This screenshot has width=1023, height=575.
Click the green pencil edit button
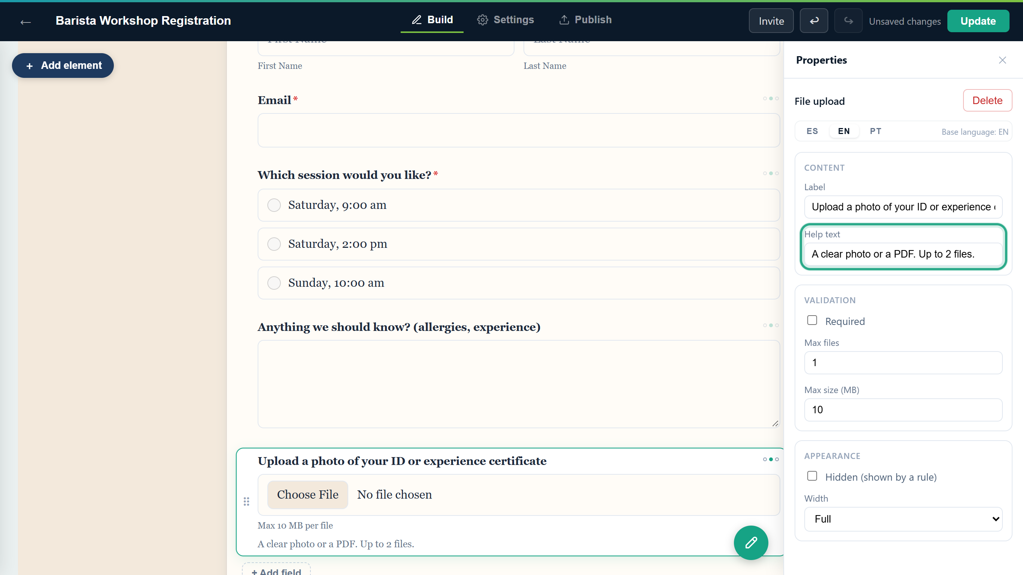pos(750,543)
